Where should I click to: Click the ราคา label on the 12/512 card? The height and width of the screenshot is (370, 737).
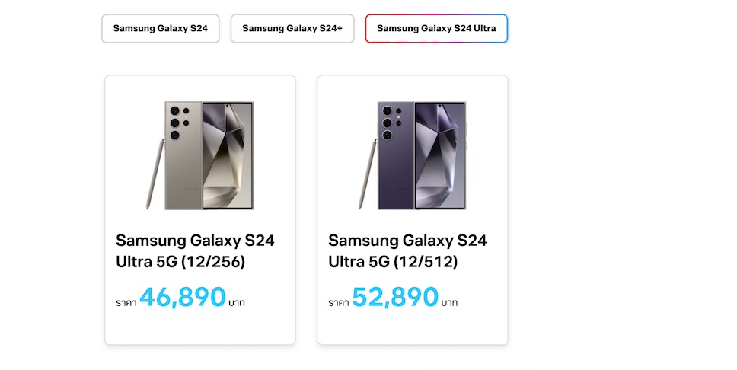click(x=338, y=303)
